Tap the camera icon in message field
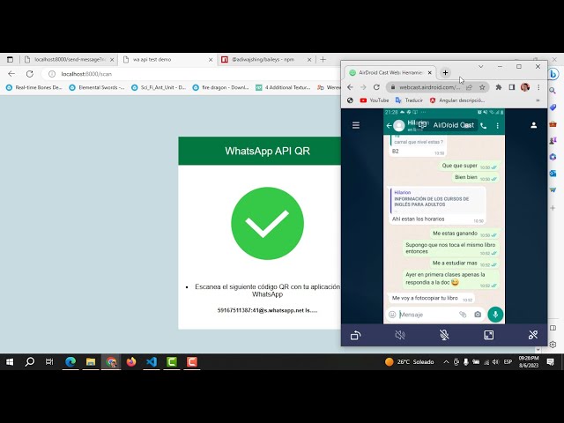 [478, 315]
